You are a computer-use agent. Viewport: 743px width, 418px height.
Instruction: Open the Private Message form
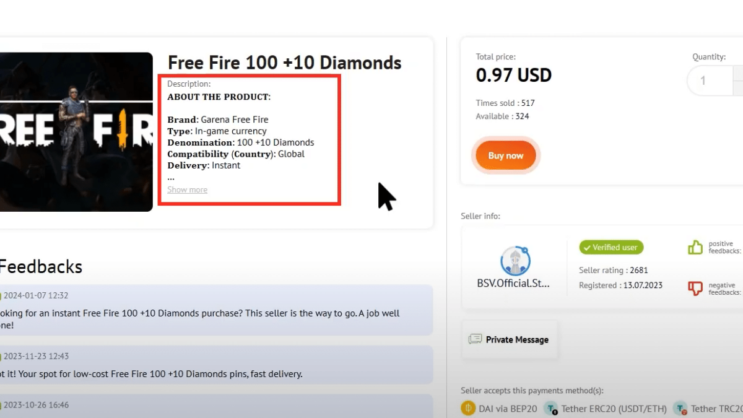point(510,339)
